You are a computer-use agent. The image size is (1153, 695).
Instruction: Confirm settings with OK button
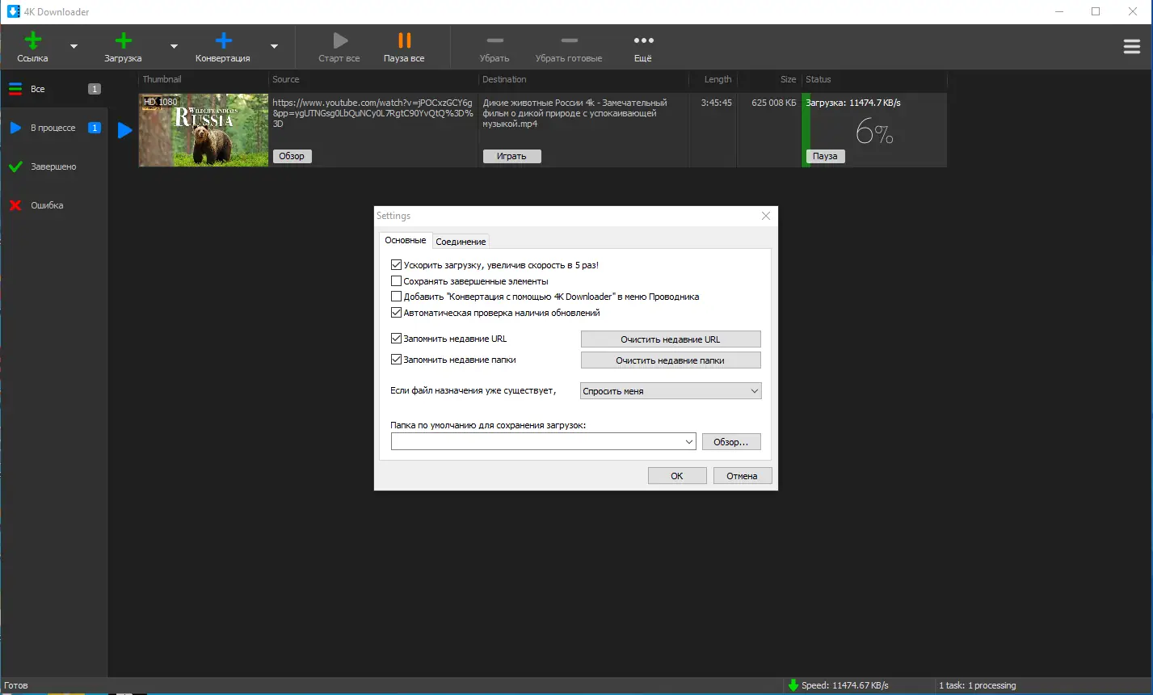pos(677,476)
